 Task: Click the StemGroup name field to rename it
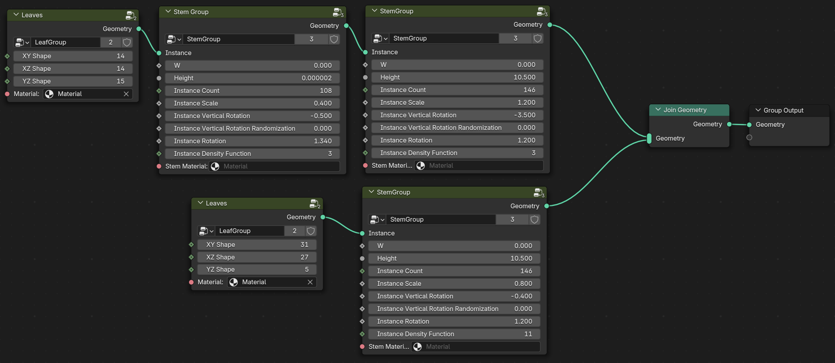(444, 38)
